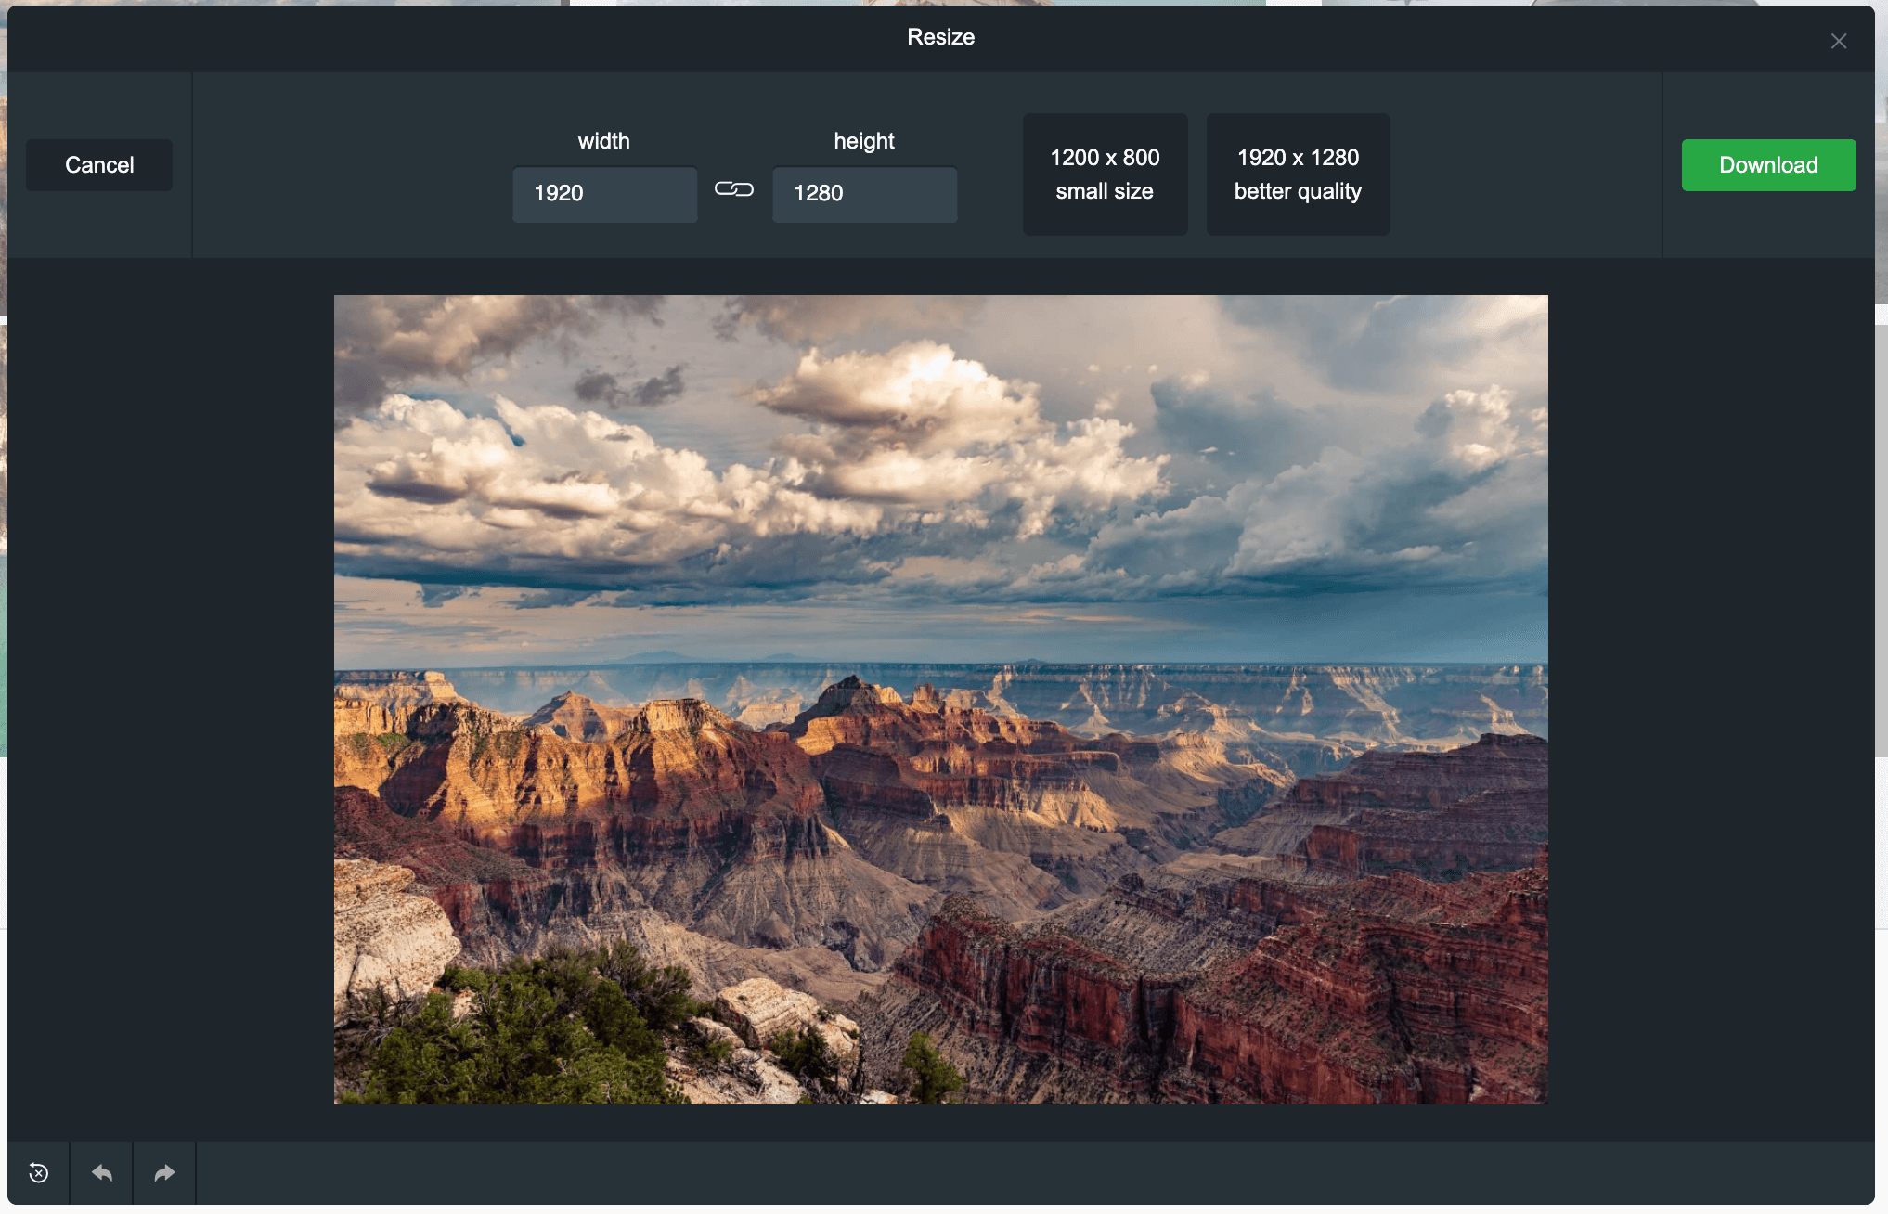Click the dark area left of preview image
Viewport: 1888px width, 1214px height.
(172, 696)
